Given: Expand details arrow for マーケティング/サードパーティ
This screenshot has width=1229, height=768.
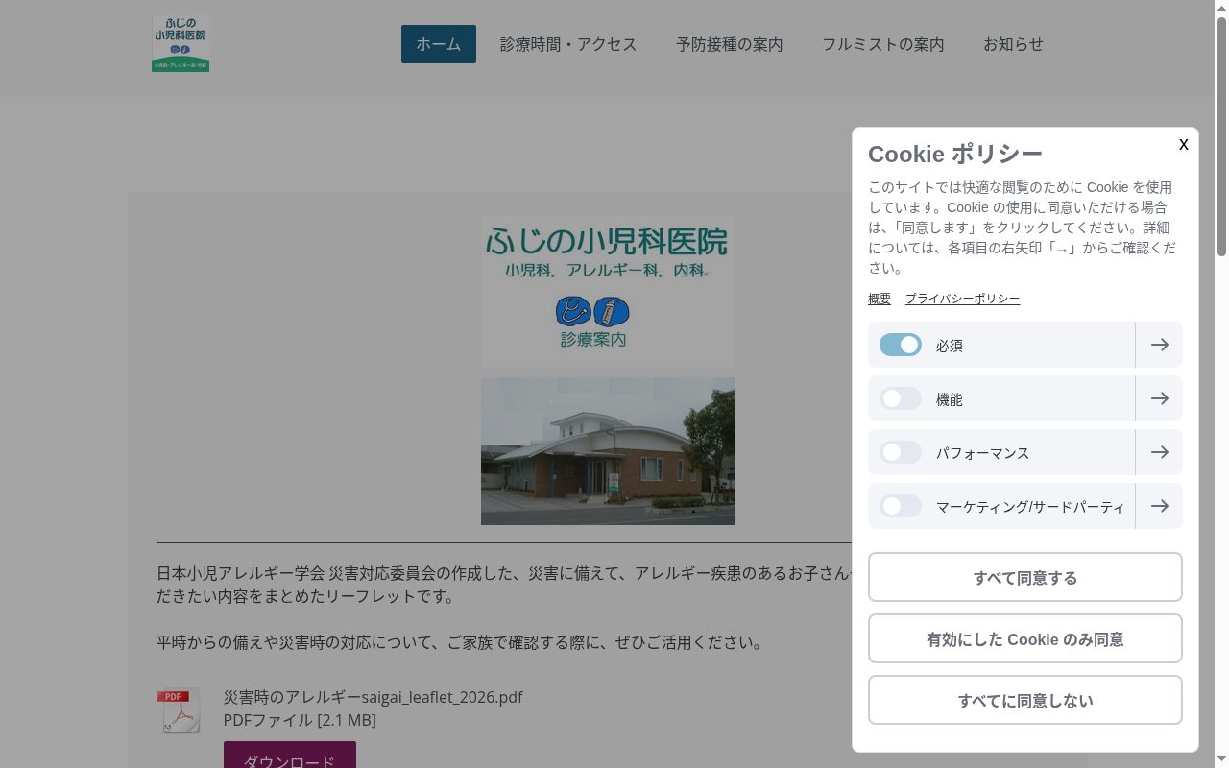Looking at the screenshot, I should tap(1159, 506).
